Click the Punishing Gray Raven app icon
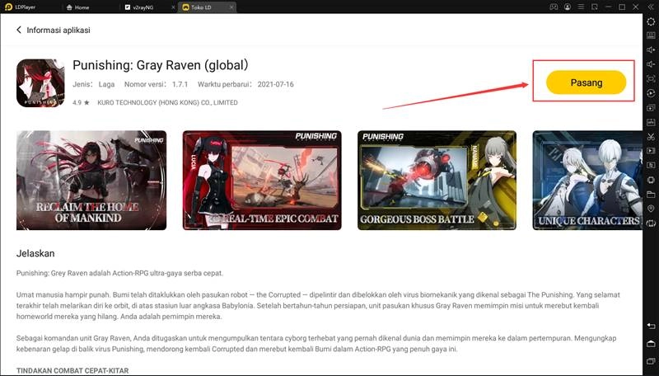 tap(40, 82)
